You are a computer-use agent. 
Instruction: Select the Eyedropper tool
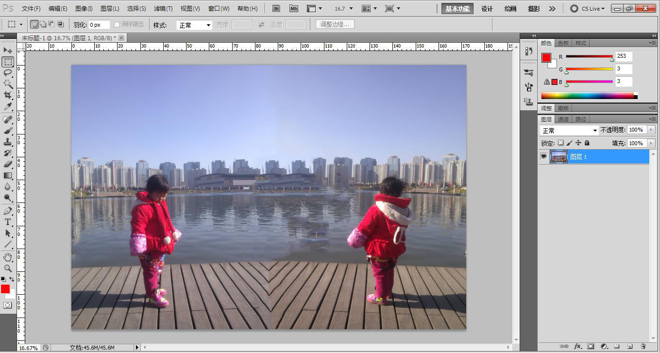click(x=8, y=106)
